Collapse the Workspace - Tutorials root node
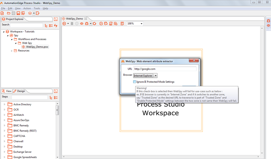 pyautogui.click(x=4, y=31)
